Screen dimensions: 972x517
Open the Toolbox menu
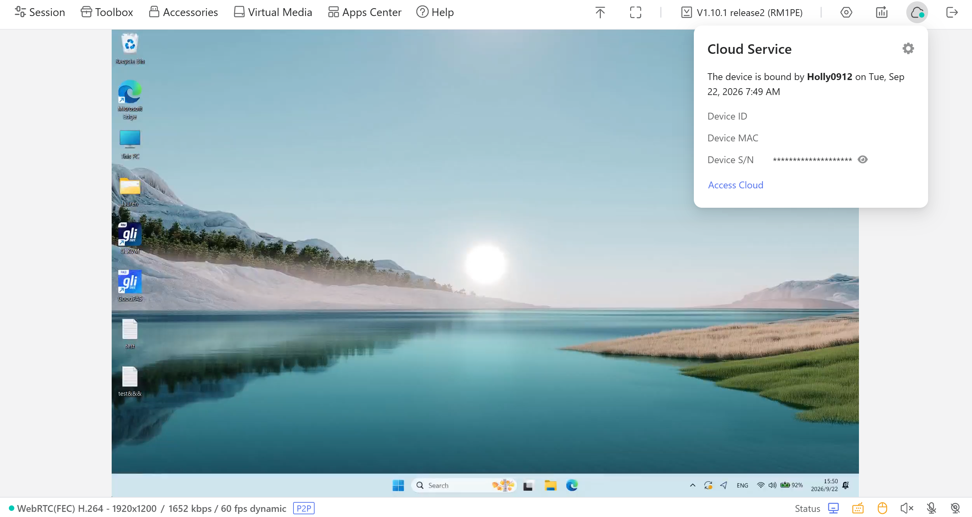coord(107,12)
